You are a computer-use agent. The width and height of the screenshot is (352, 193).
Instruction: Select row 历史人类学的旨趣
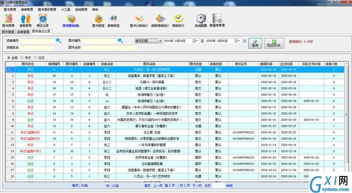(174, 114)
